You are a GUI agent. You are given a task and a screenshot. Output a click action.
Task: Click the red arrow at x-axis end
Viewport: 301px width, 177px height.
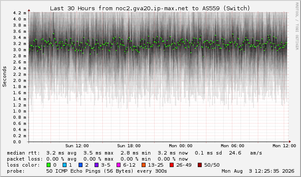pos(290,142)
